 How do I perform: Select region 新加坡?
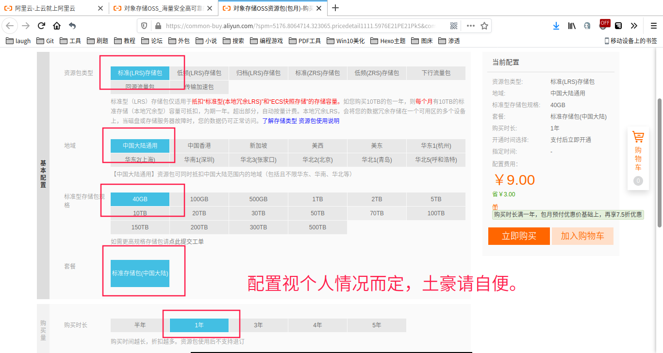(258, 145)
